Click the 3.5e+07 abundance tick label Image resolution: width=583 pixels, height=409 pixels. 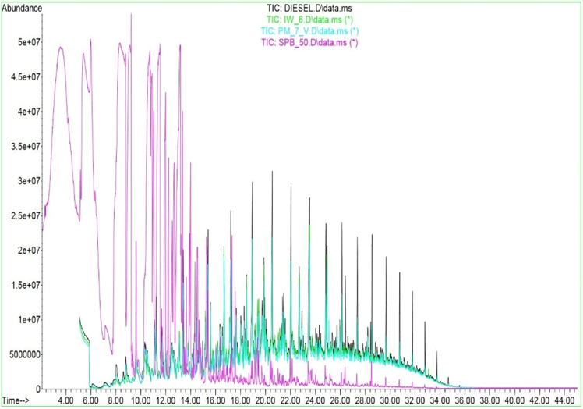point(26,147)
